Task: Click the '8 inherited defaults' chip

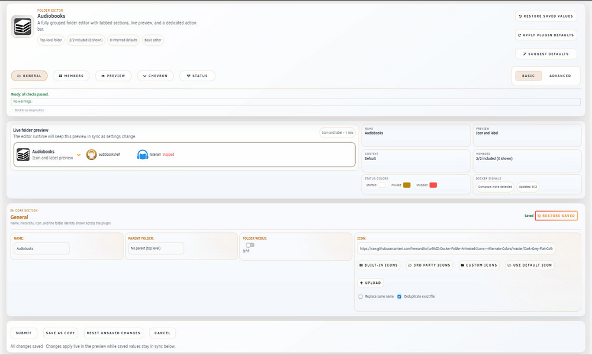Action: (x=124, y=40)
